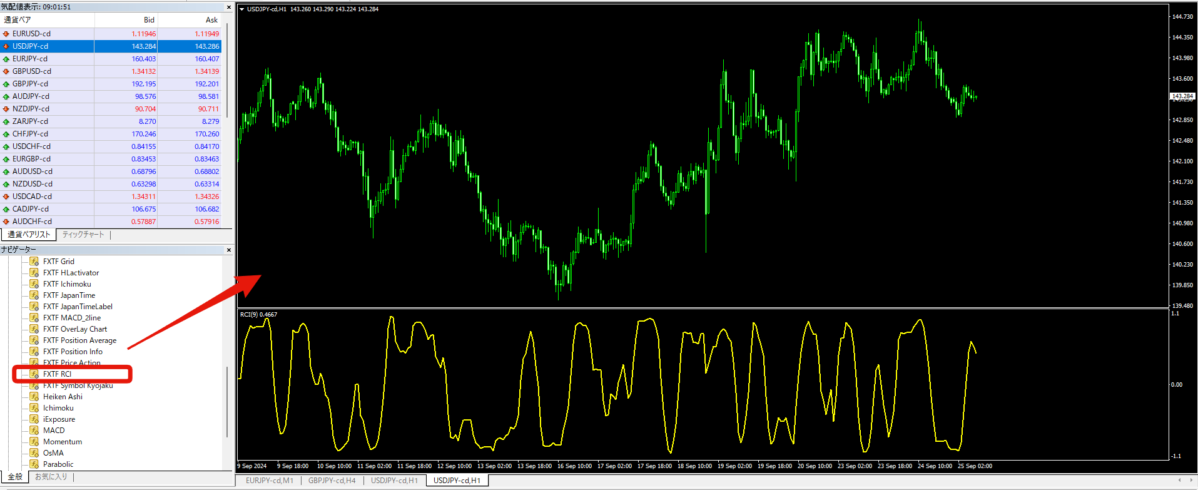Click the FXTF Grid indicator icon
The image size is (1198, 490).
[x=34, y=262]
